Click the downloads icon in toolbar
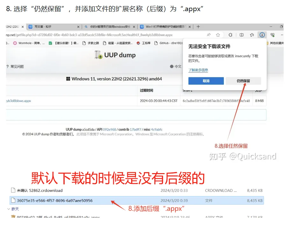 pos(262,35)
